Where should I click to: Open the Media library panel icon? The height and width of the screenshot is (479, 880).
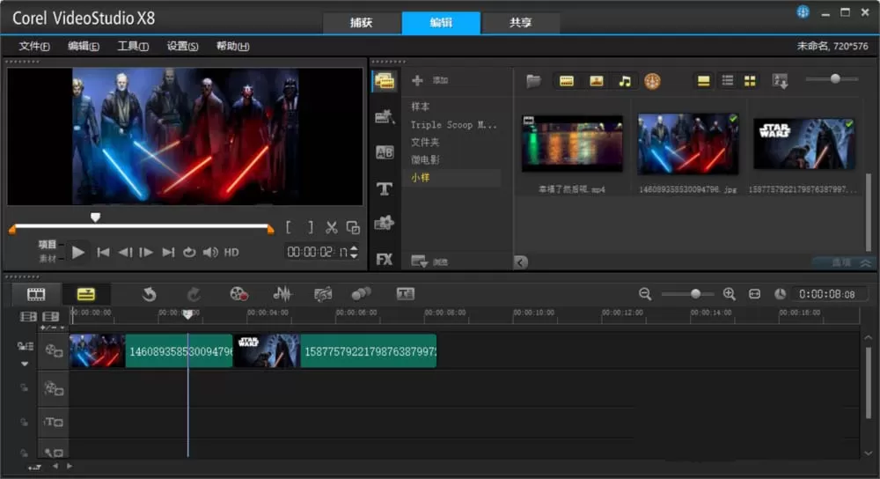(x=385, y=81)
